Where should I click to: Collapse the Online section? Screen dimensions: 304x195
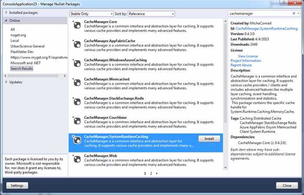click(x=6, y=20)
